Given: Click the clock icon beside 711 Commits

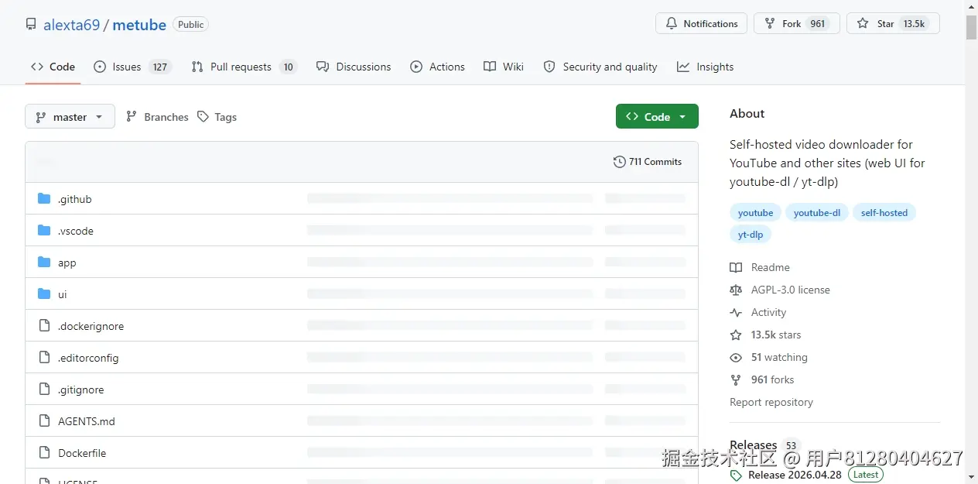Looking at the screenshot, I should tap(619, 162).
